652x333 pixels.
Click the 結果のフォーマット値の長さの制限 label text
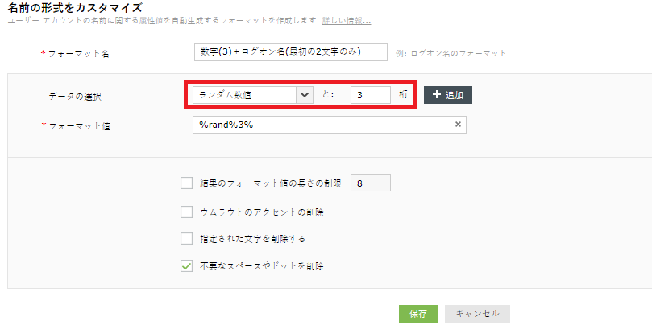tap(271, 183)
